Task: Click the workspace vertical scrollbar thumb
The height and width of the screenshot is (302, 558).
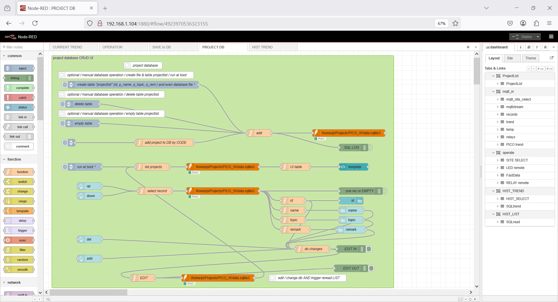Action: (x=477, y=71)
